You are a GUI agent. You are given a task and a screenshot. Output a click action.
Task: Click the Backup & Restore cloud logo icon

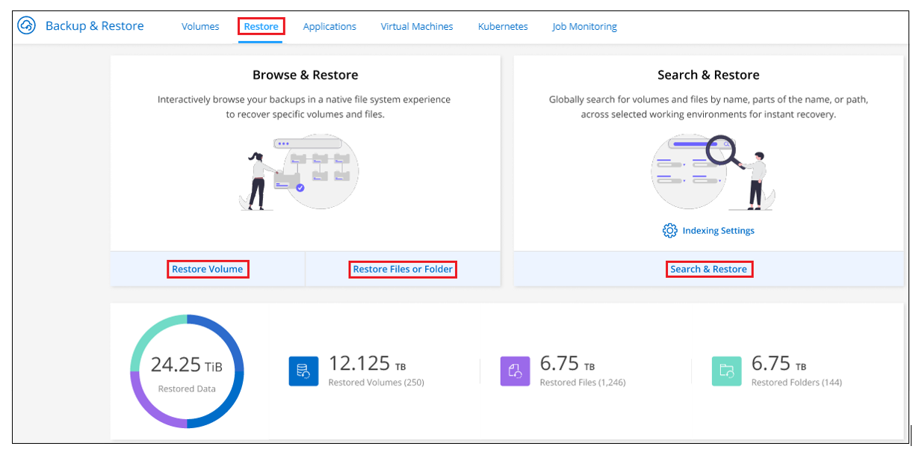[27, 26]
